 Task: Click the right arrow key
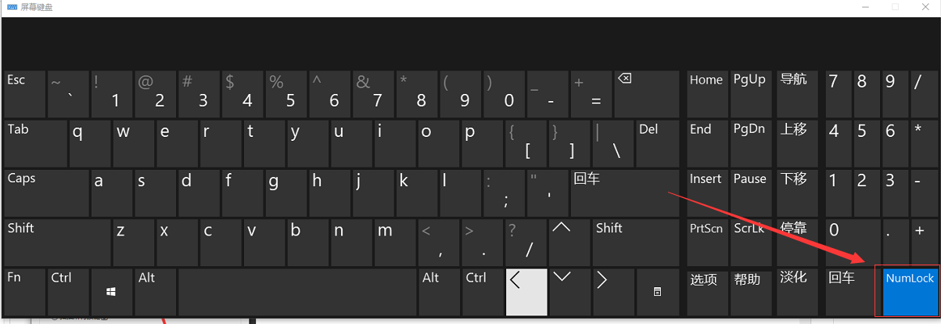[612, 291]
